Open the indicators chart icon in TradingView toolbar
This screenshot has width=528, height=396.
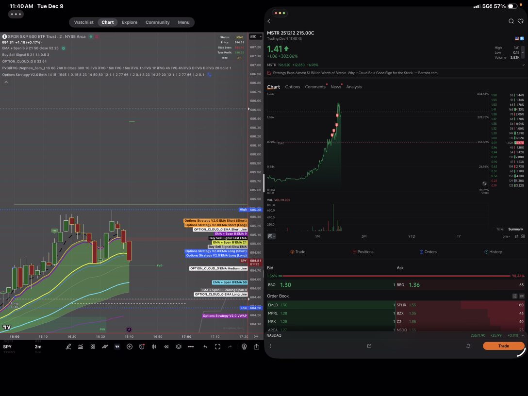coord(81,346)
